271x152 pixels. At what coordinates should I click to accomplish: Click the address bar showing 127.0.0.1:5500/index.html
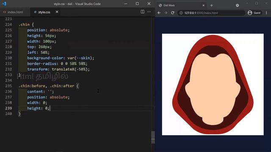[211, 13]
